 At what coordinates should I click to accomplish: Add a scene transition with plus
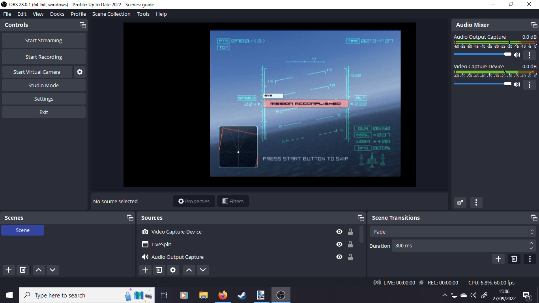coord(498,259)
